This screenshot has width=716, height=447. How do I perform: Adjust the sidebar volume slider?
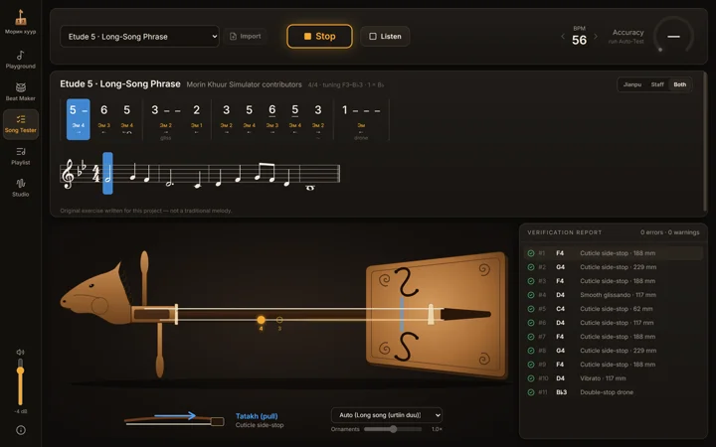(x=20, y=382)
